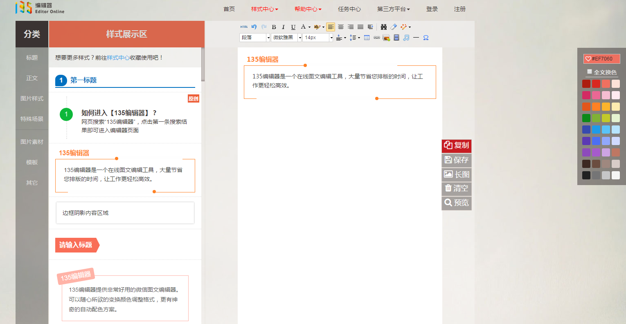Toggle Italic formatting
The width and height of the screenshot is (626, 324).
click(x=284, y=27)
